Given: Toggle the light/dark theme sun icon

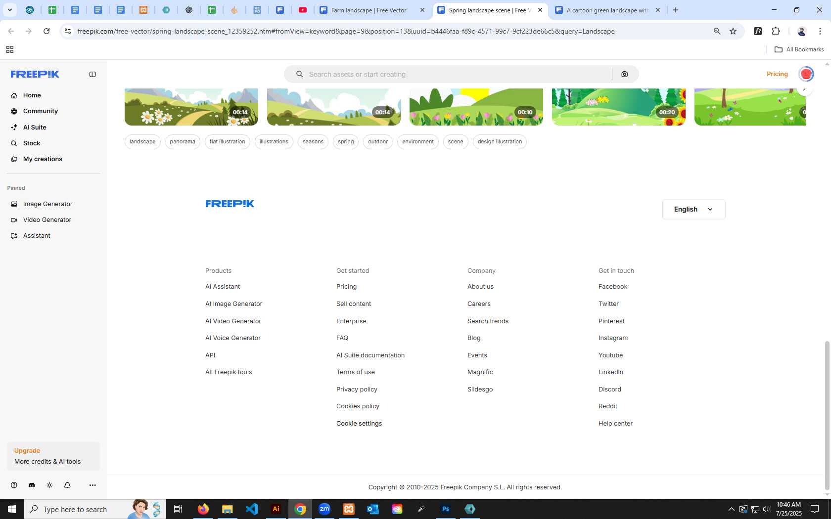Looking at the screenshot, I should [x=49, y=485].
